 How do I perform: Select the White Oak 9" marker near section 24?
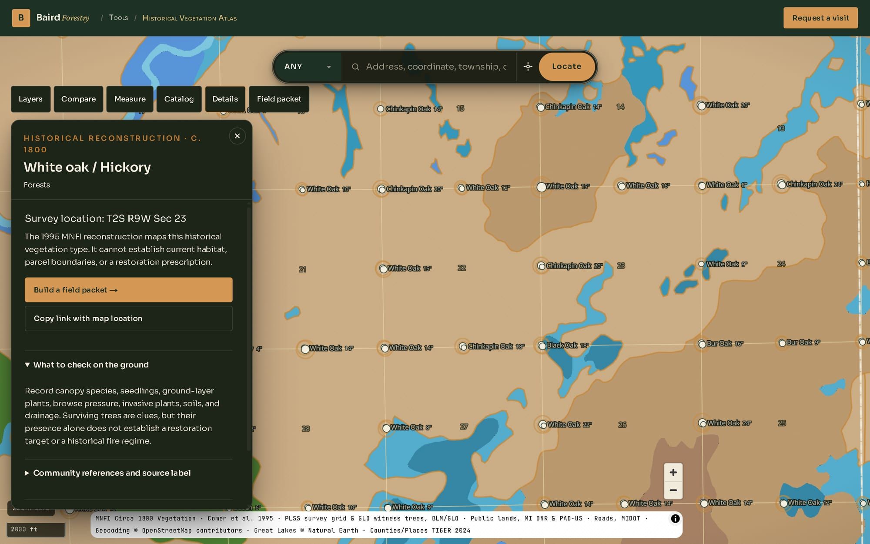pos(701,264)
